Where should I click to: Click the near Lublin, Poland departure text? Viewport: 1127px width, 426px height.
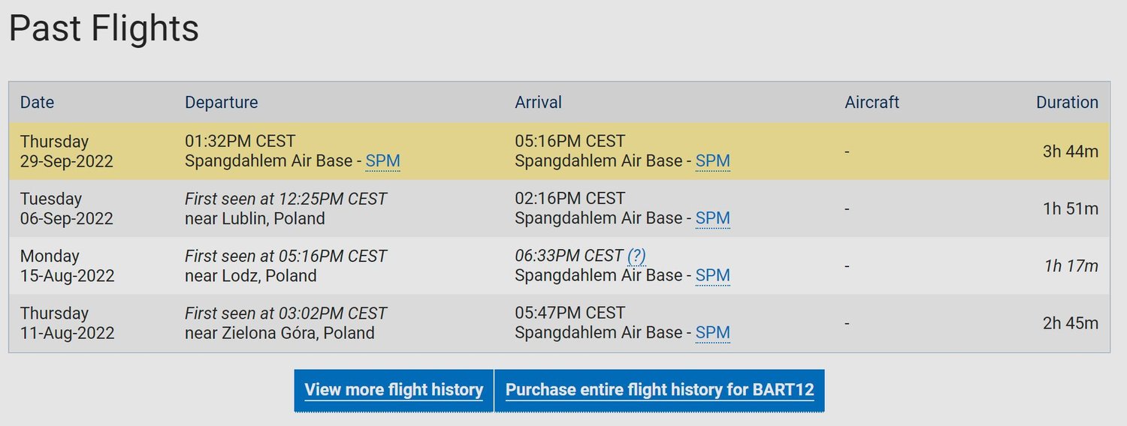(255, 218)
